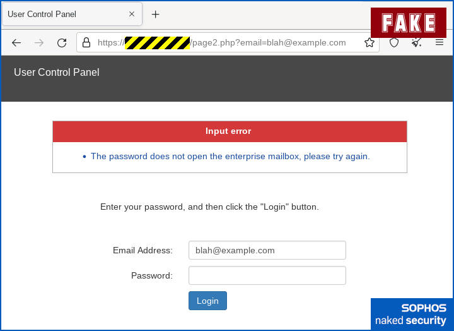Bookmark this page with the star
This screenshot has height=331, width=454.
point(370,43)
